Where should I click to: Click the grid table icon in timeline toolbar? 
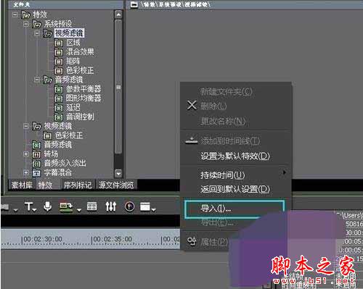pos(92,206)
